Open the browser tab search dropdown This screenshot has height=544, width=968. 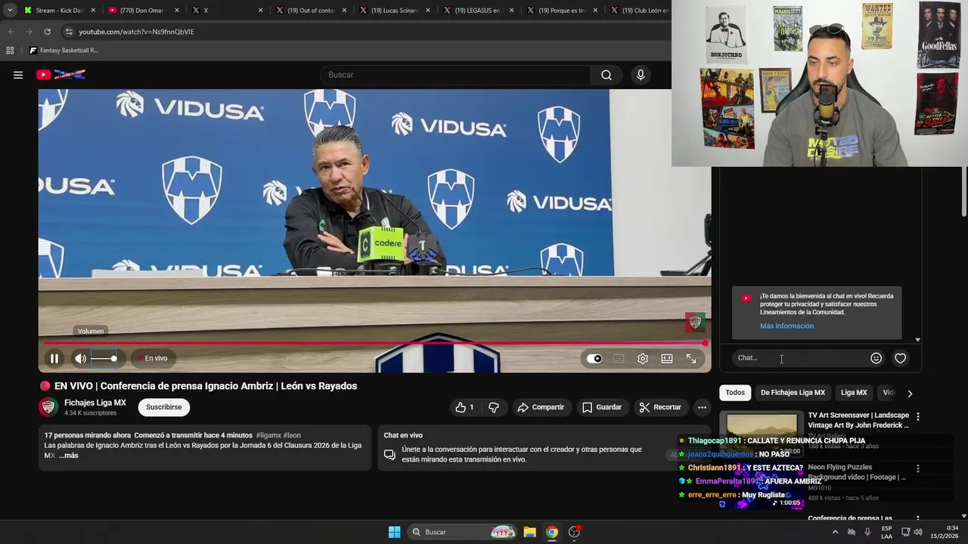pyautogui.click(x=10, y=11)
